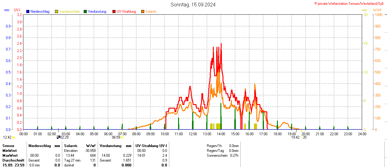Click the UV-Strahlung UV-I table header
Viewport: 387px width, 167px height.
pyautogui.click(x=151, y=146)
